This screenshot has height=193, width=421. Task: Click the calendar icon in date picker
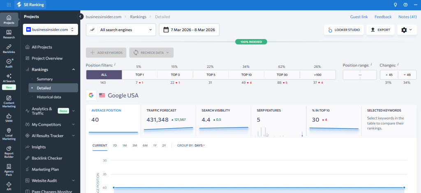[x=166, y=30]
